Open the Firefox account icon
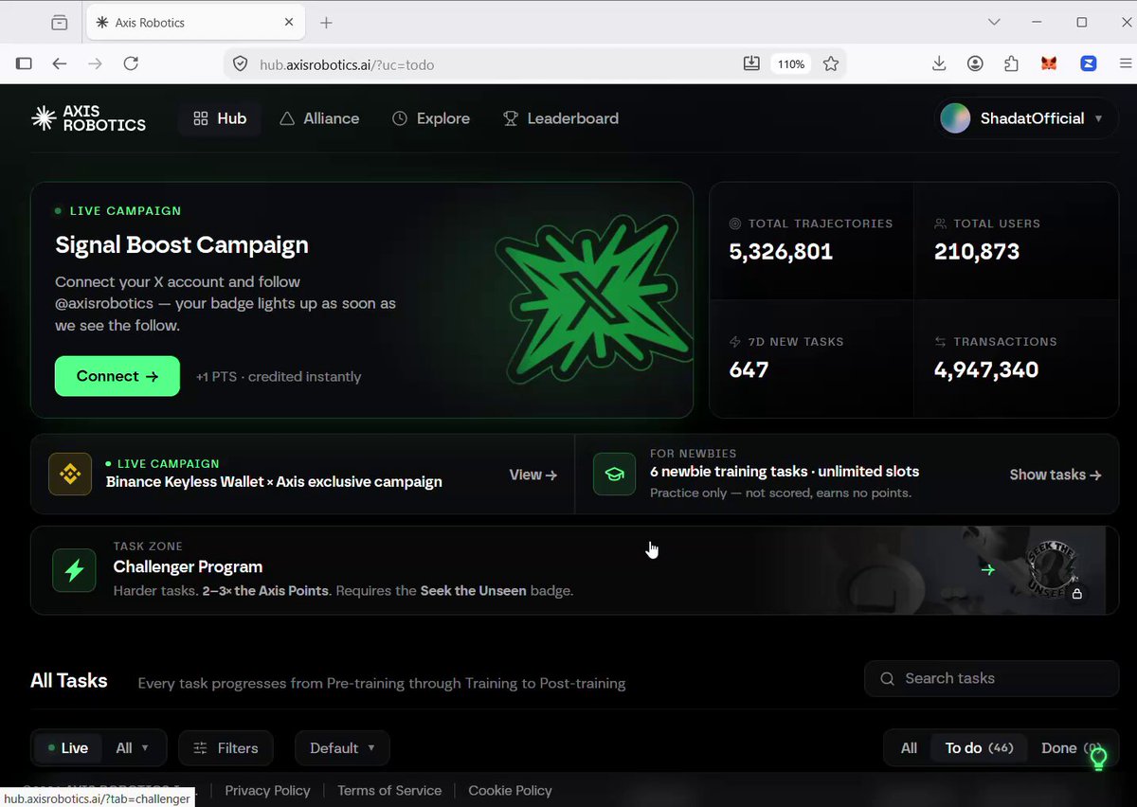The image size is (1137, 807). point(975,63)
